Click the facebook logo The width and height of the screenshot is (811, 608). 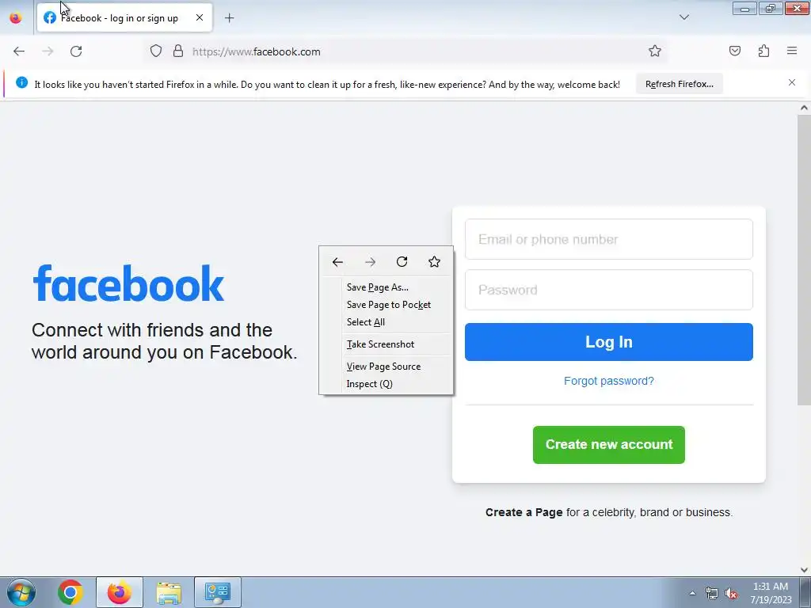(128, 283)
